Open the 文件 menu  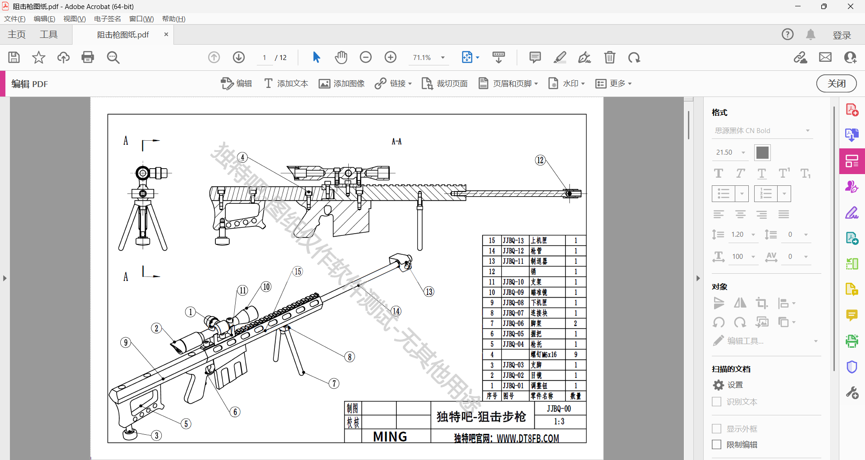tap(14, 18)
